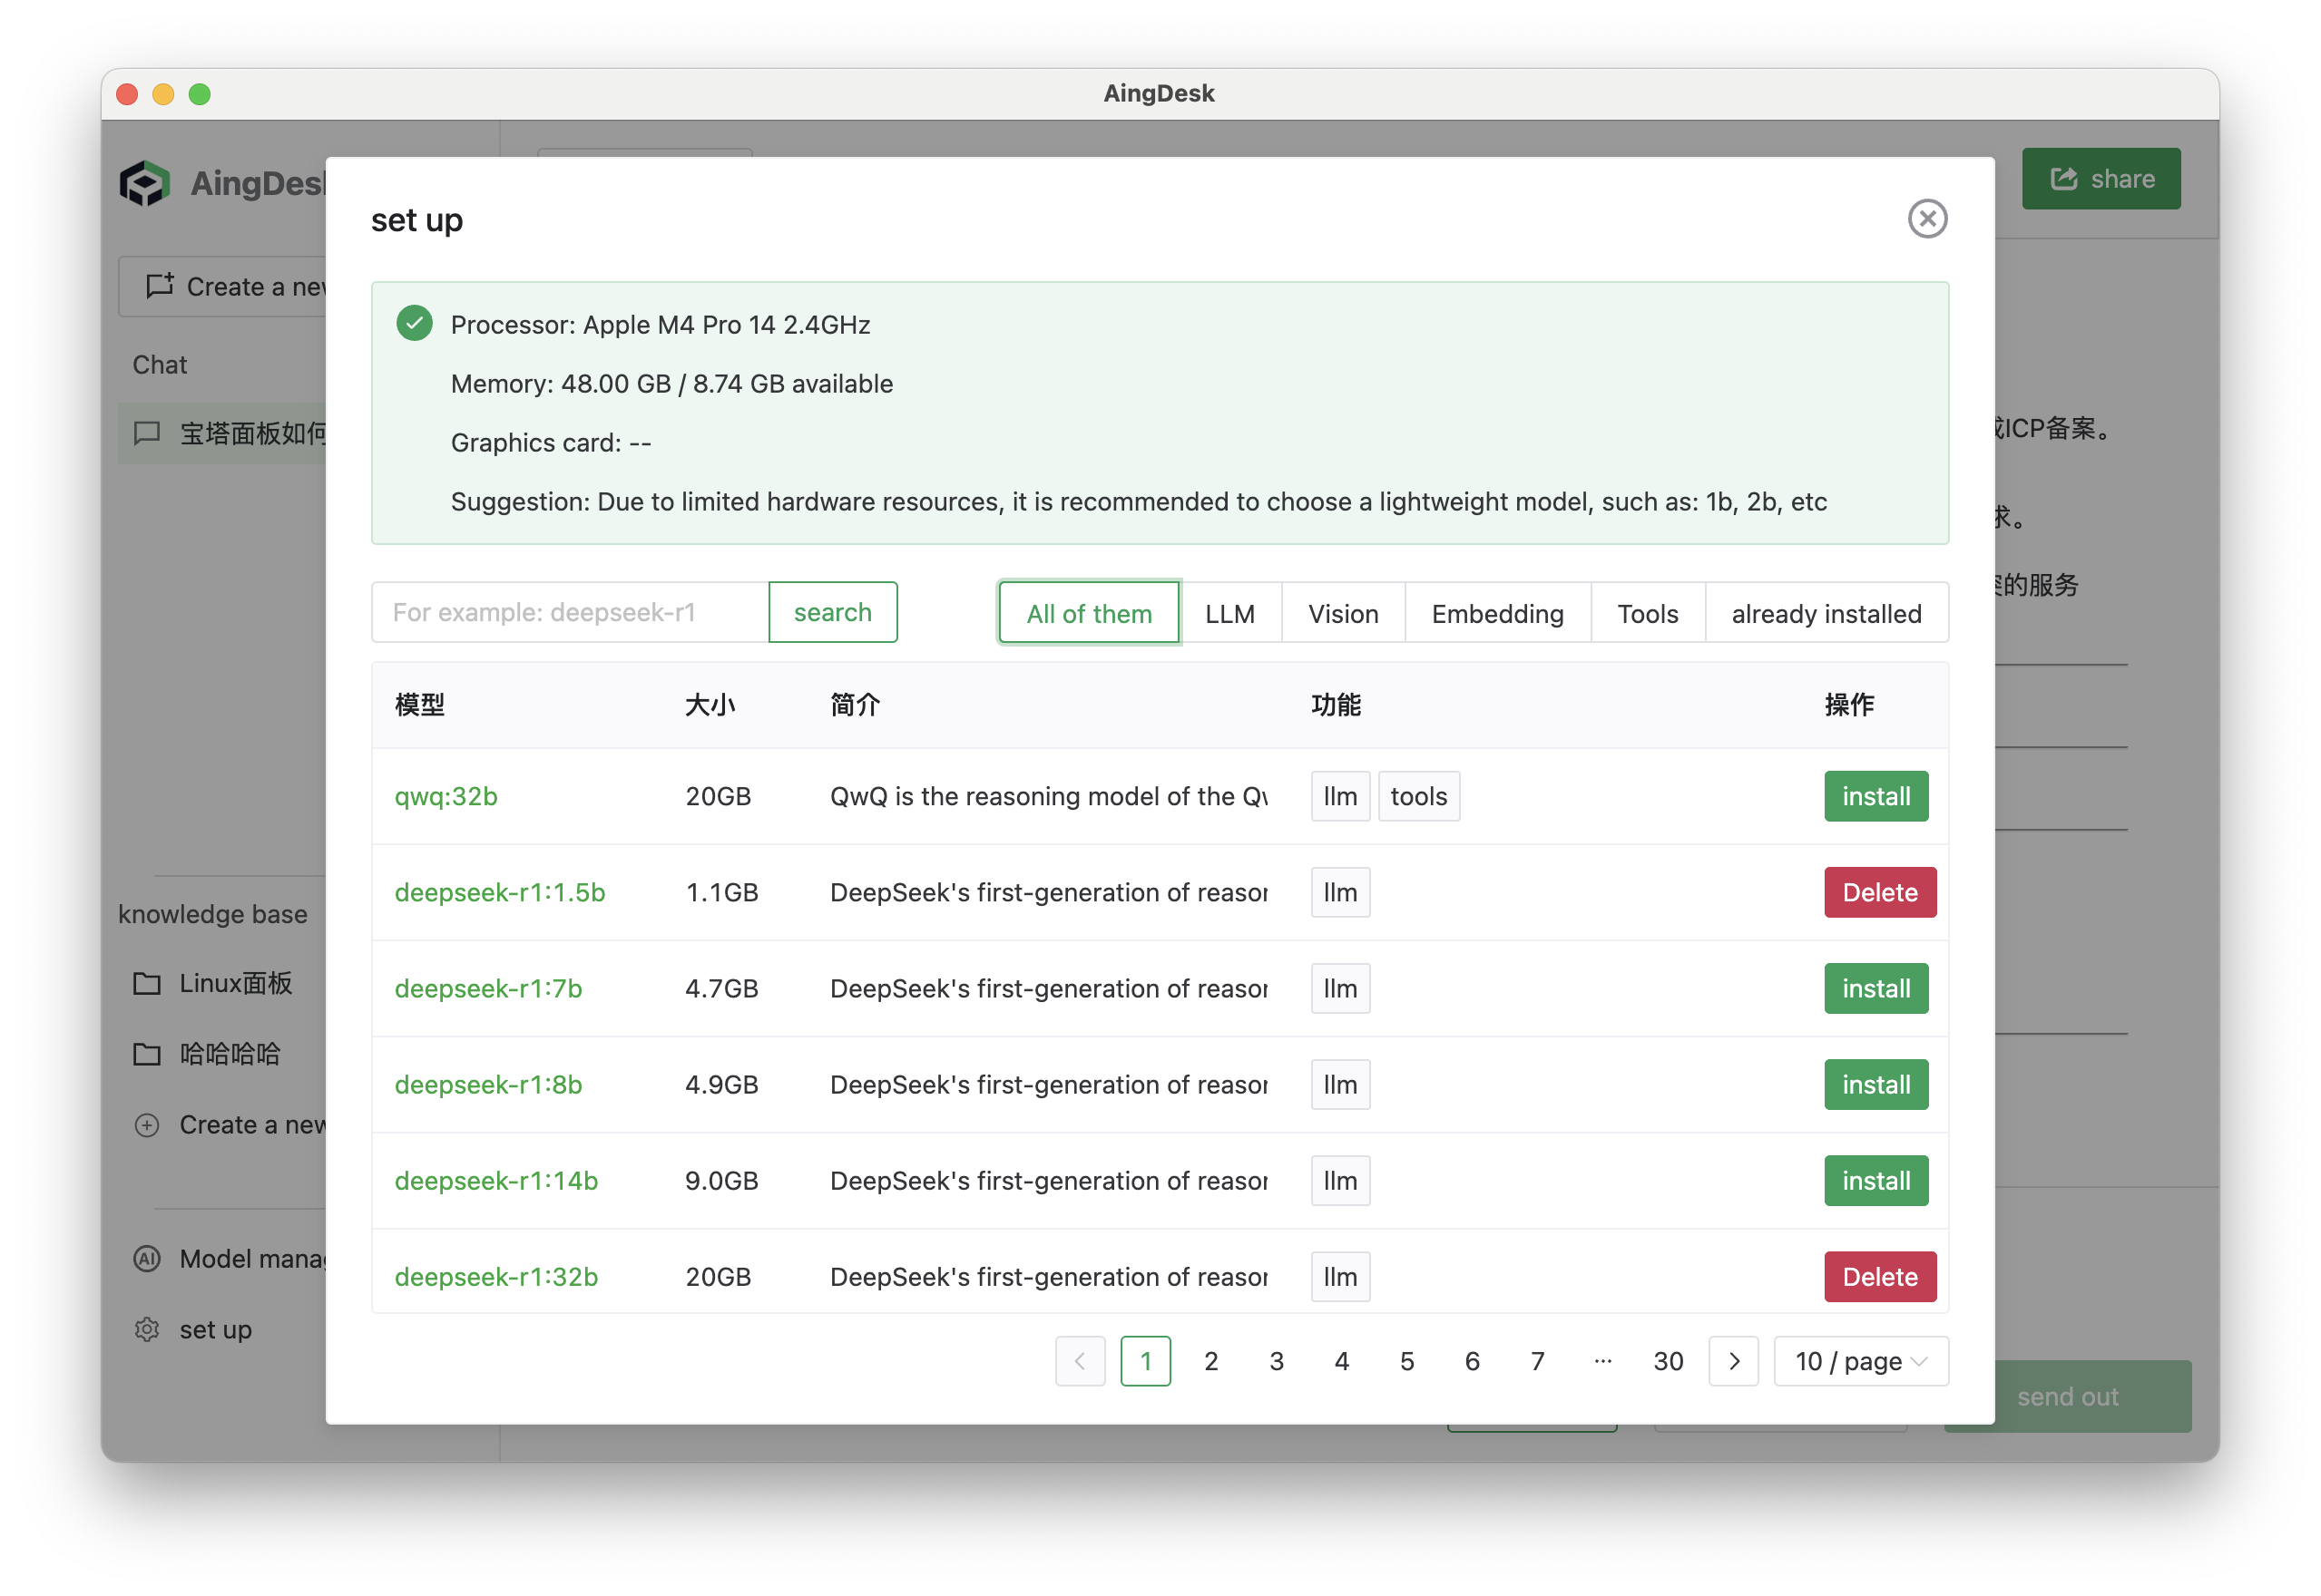
Task: Click the green checkmark status icon
Action: (x=414, y=324)
